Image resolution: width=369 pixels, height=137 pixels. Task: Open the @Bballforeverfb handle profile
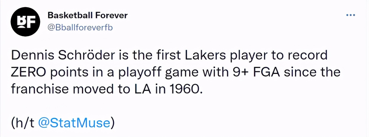80,28
